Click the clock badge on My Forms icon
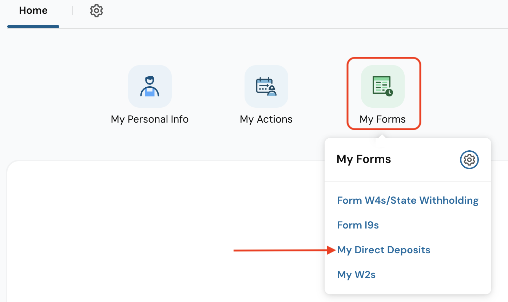The image size is (508, 302). pos(389,92)
